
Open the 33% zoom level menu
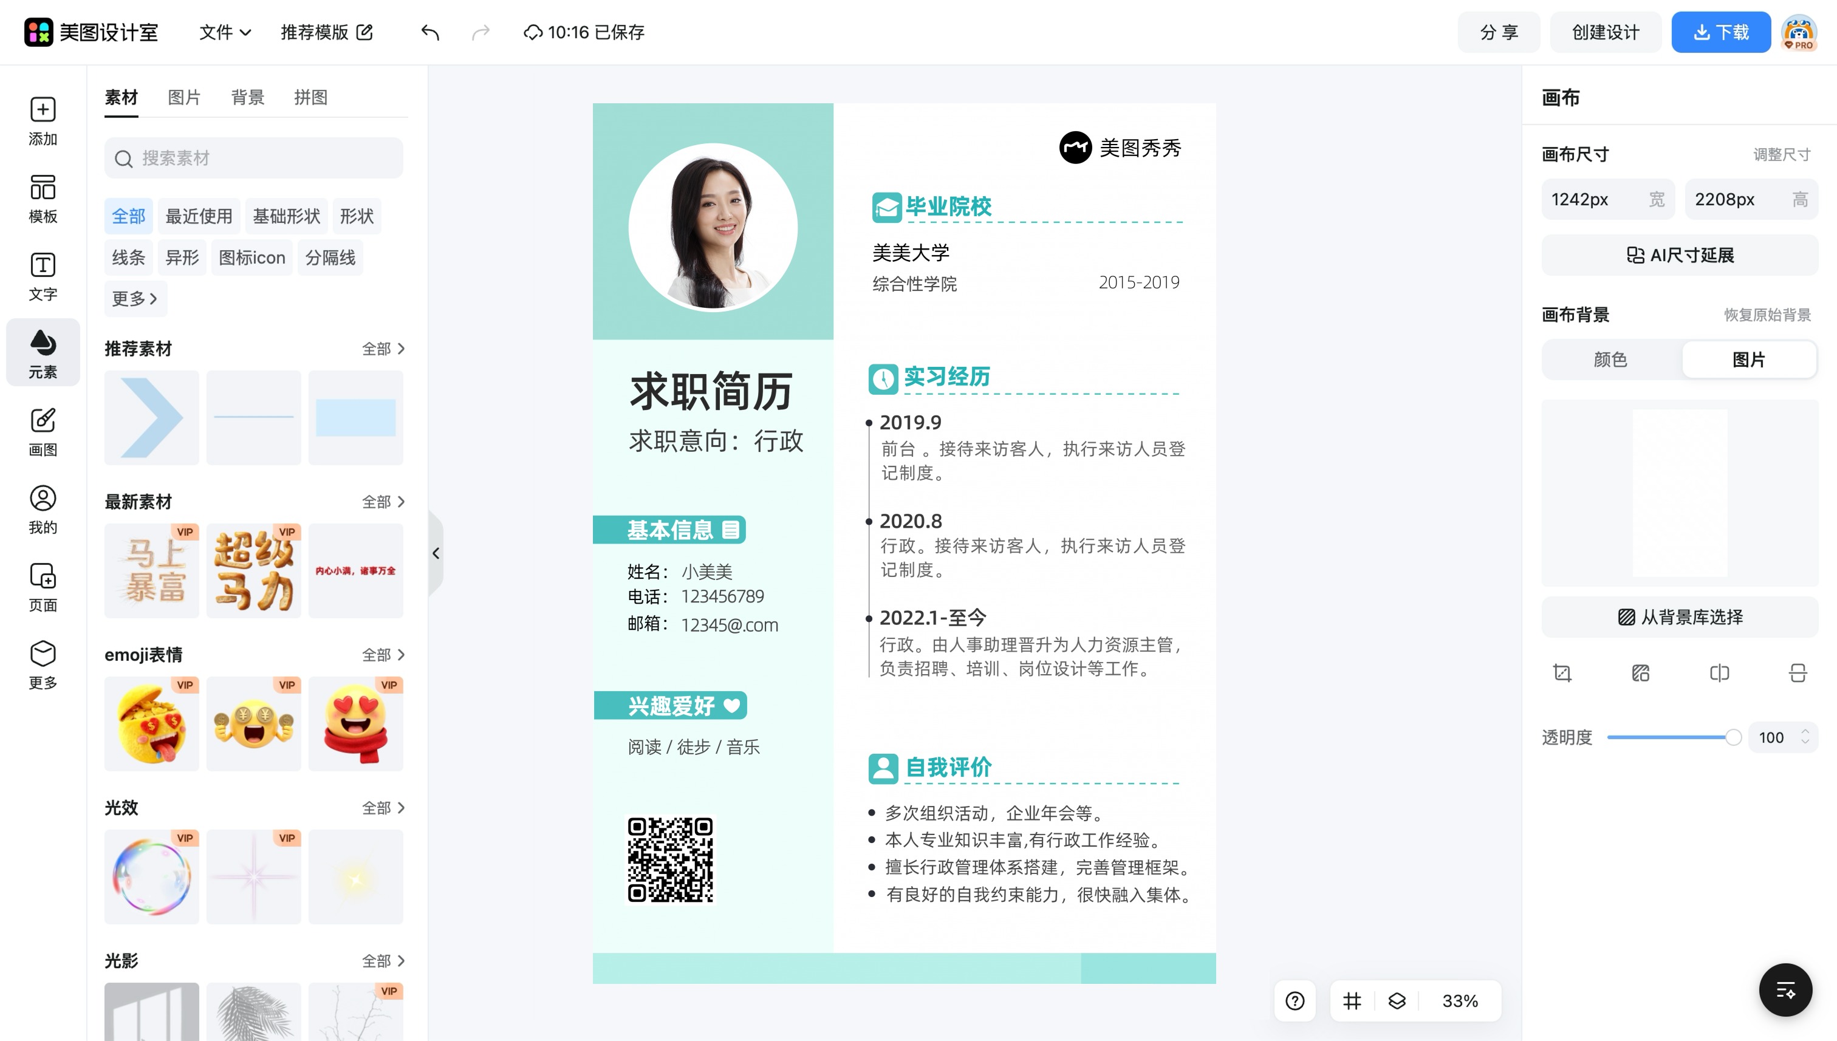(x=1459, y=1001)
